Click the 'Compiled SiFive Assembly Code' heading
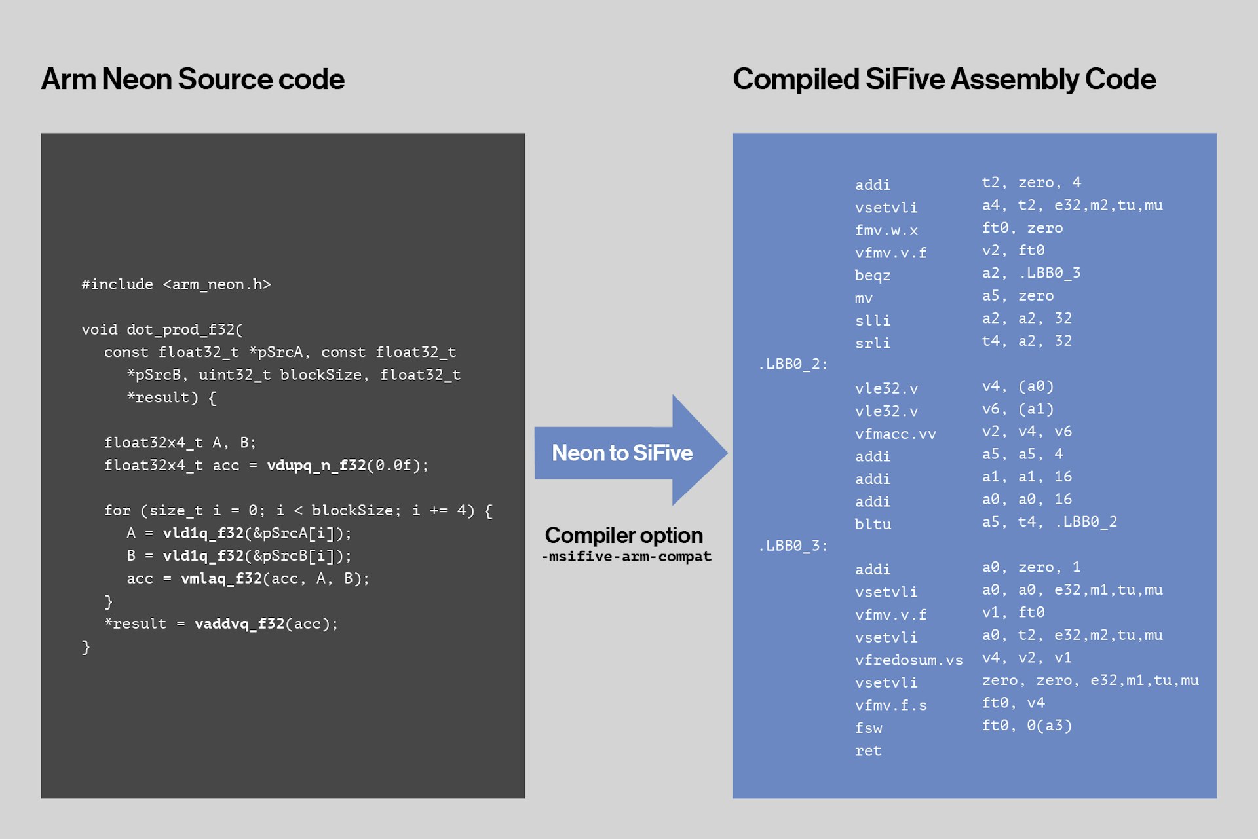Image resolution: width=1258 pixels, height=839 pixels. coord(943,79)
